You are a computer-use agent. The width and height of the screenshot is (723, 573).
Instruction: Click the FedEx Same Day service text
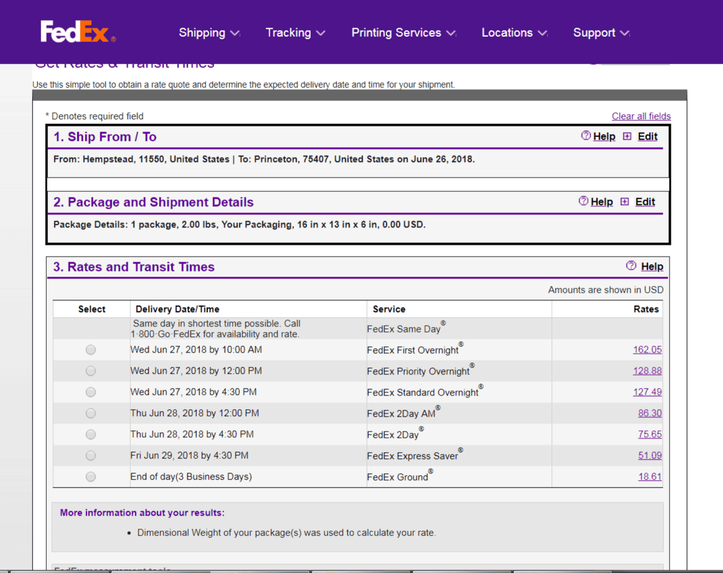(406, 328)
